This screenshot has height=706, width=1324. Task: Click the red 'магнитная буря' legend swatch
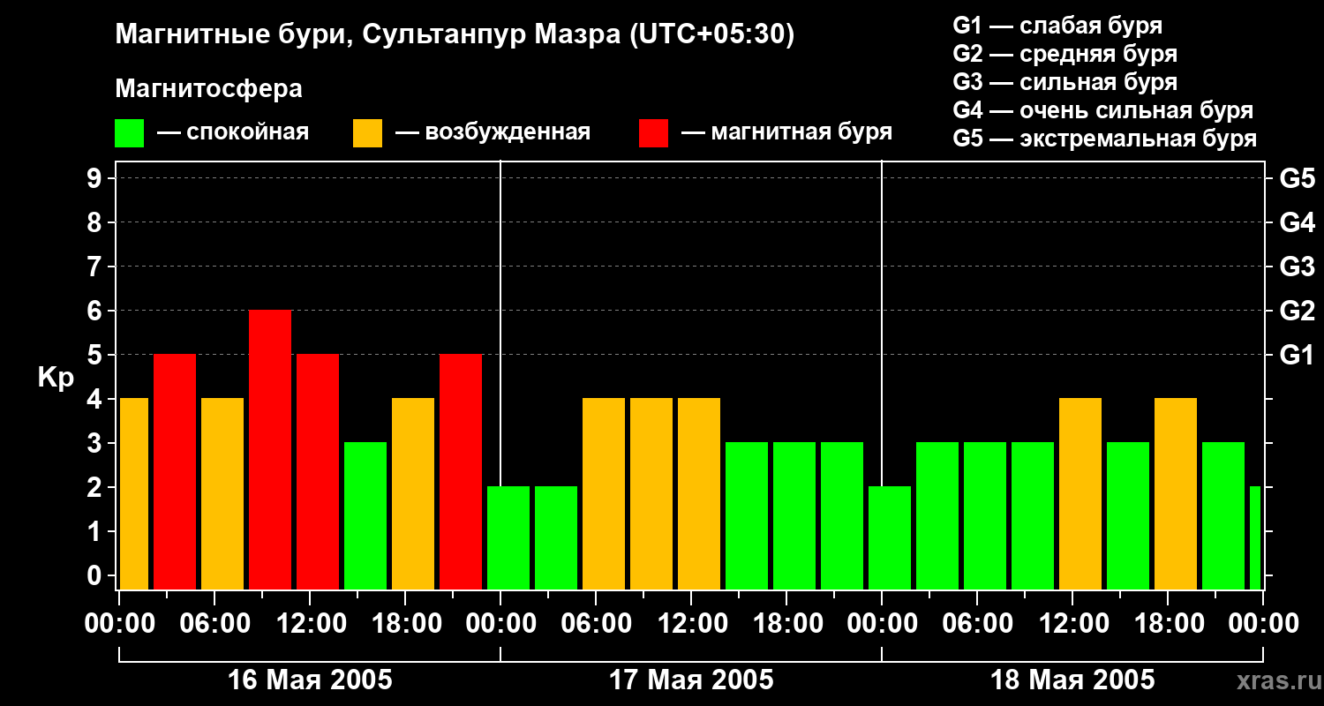click(653, 133)
